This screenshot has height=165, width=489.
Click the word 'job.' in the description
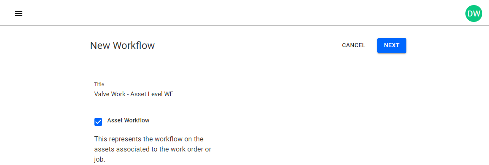click(100, 160)
